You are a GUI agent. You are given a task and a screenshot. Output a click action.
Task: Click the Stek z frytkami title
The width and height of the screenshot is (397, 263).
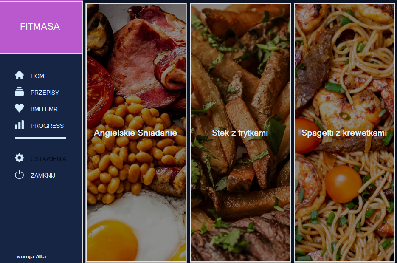pos(240,133)
